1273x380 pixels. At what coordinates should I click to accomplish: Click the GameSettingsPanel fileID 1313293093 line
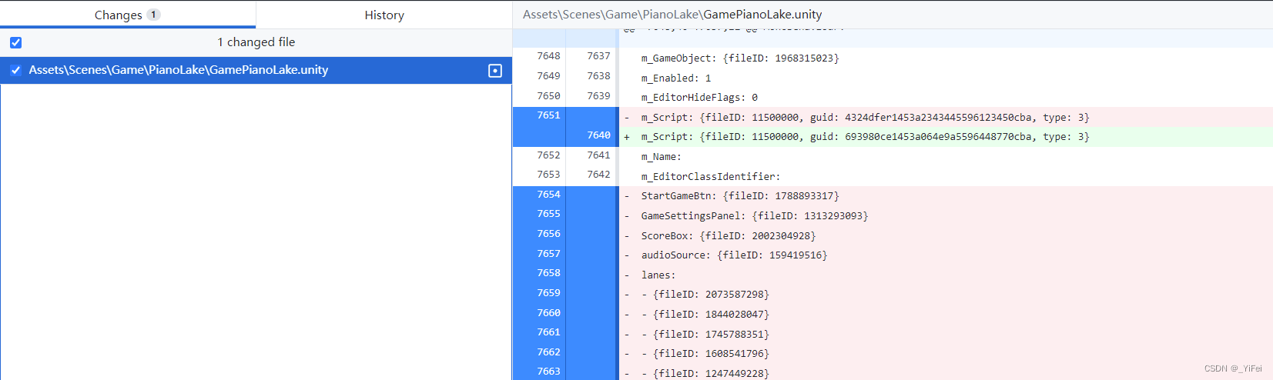(755, 216)
